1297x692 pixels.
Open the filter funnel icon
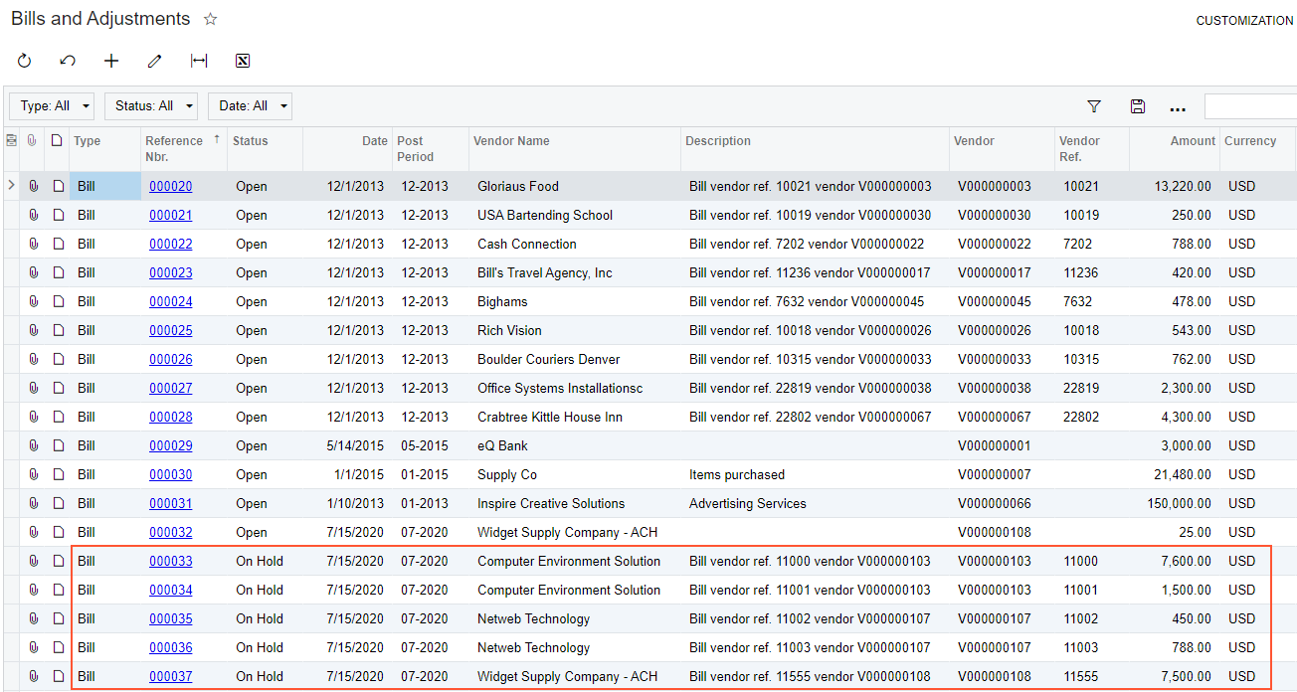pos(1094,106)
